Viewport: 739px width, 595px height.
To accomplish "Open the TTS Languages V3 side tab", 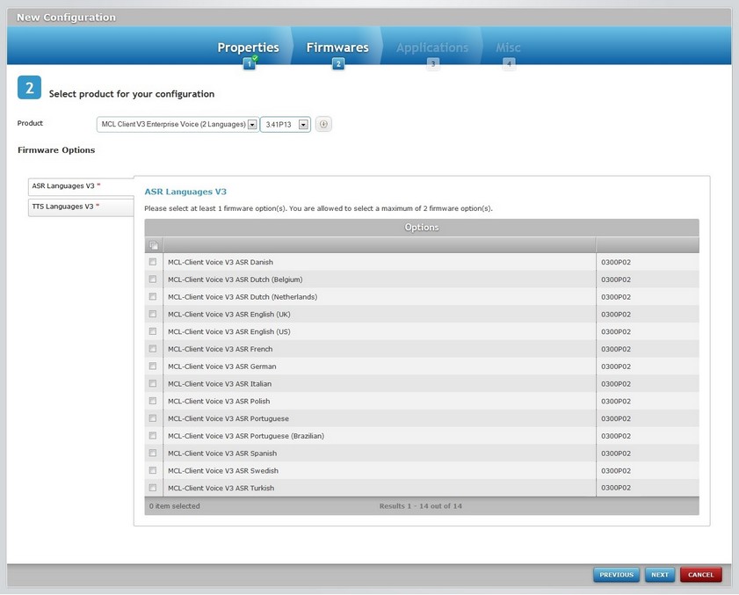I will pos(81,207).
